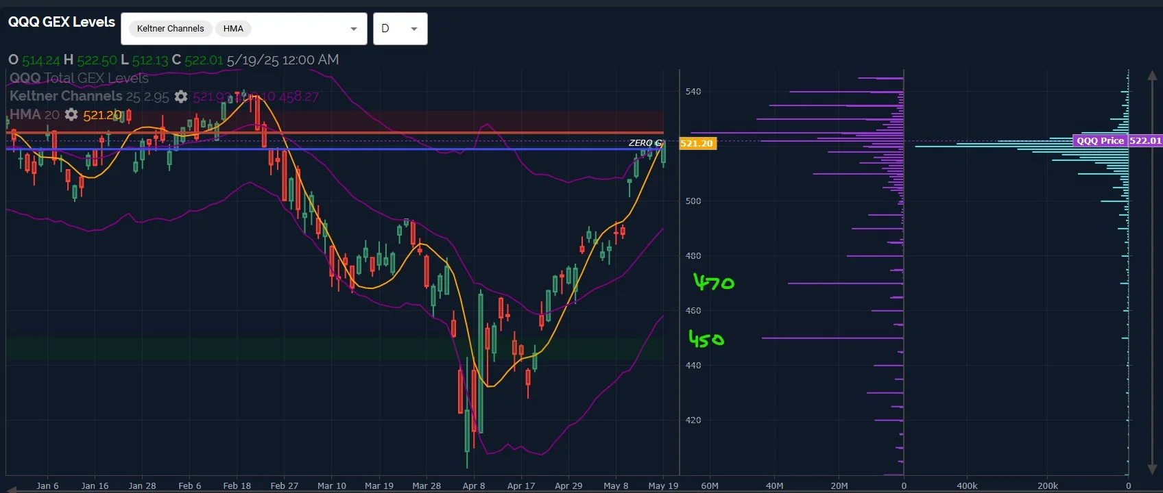Click the 521.20 HMA price label
The image size is (1163, 493).
point(697,144)
